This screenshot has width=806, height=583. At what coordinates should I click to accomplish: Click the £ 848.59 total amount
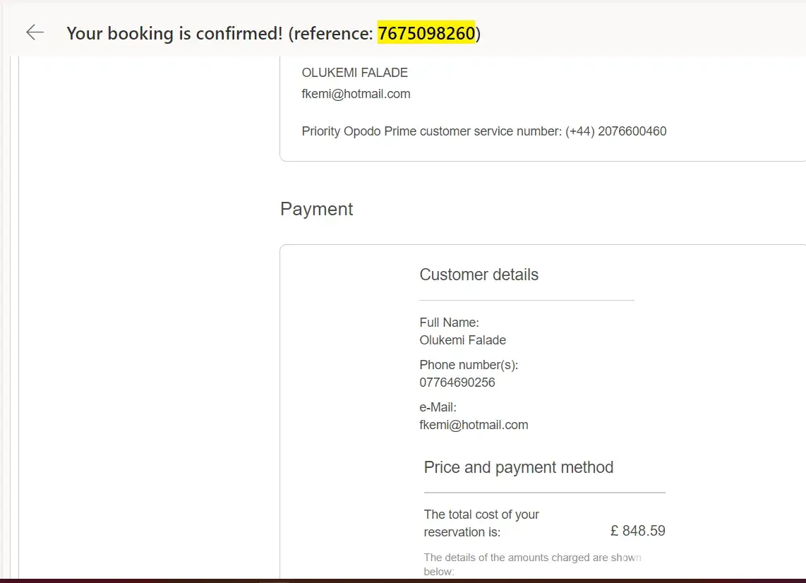637,531
